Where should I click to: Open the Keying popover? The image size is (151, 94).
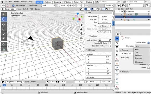coord(20,82)
